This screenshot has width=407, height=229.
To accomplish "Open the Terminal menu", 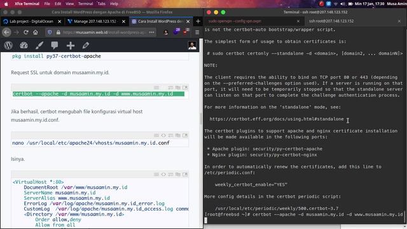I will tap(85, 4).
